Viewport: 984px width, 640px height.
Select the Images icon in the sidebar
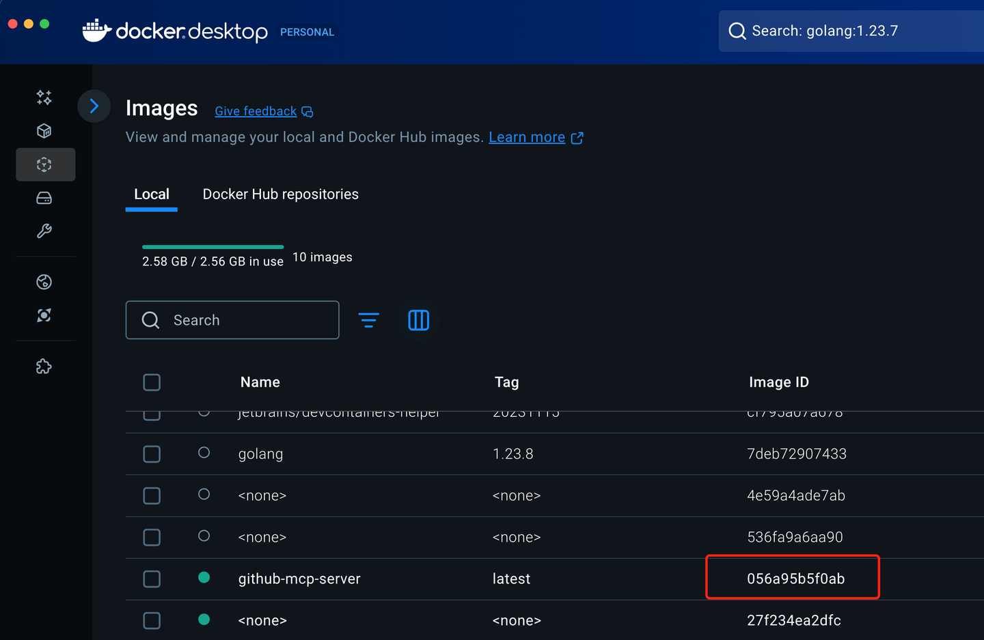pyautogui.click(x=44, y=164)
